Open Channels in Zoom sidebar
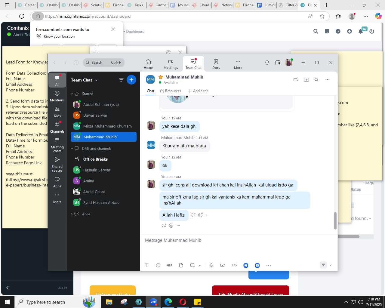 click(57, 128)
